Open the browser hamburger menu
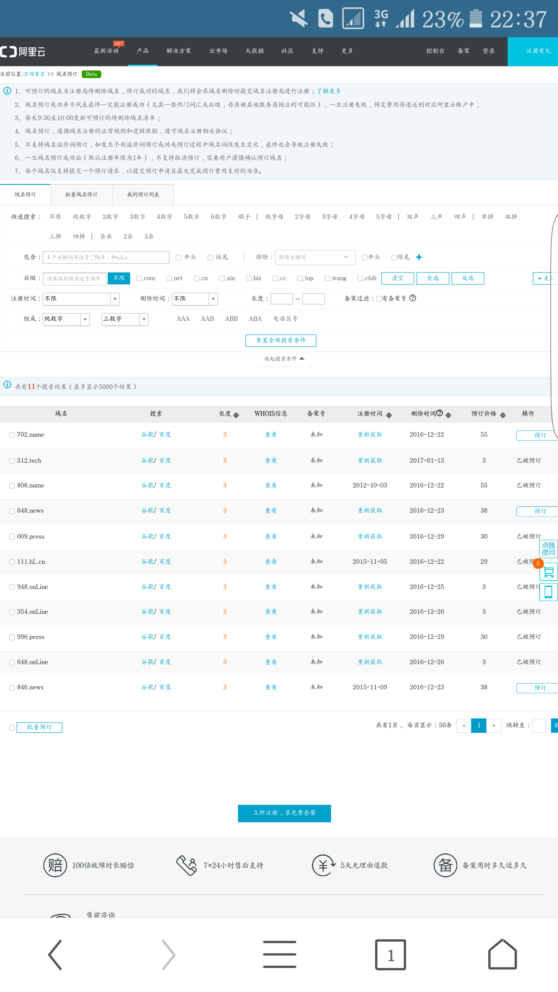This screenshot has height=992, width=558. click(279, 954)
